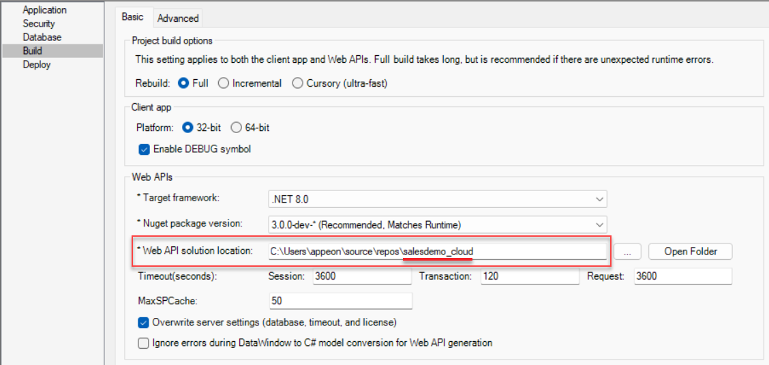Choose Full rebuild option
Screen dimensions: 769x365
click(x=183, y=83)
